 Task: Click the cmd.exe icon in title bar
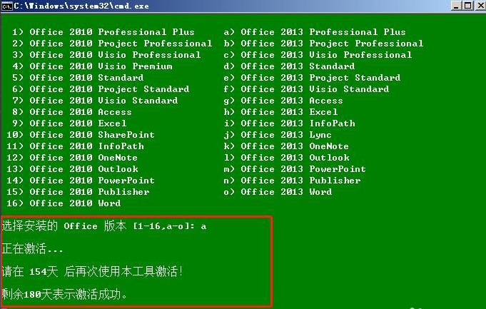click(x=6, y=6)
